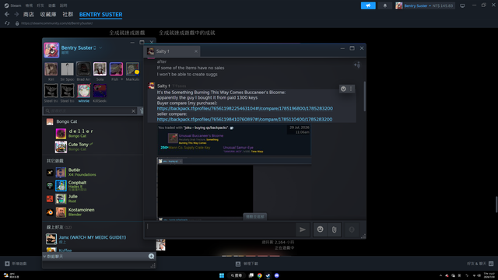Open Bentry Suster account dropdown in header
The image size is (498, 280).
click(x=426, y=5)
